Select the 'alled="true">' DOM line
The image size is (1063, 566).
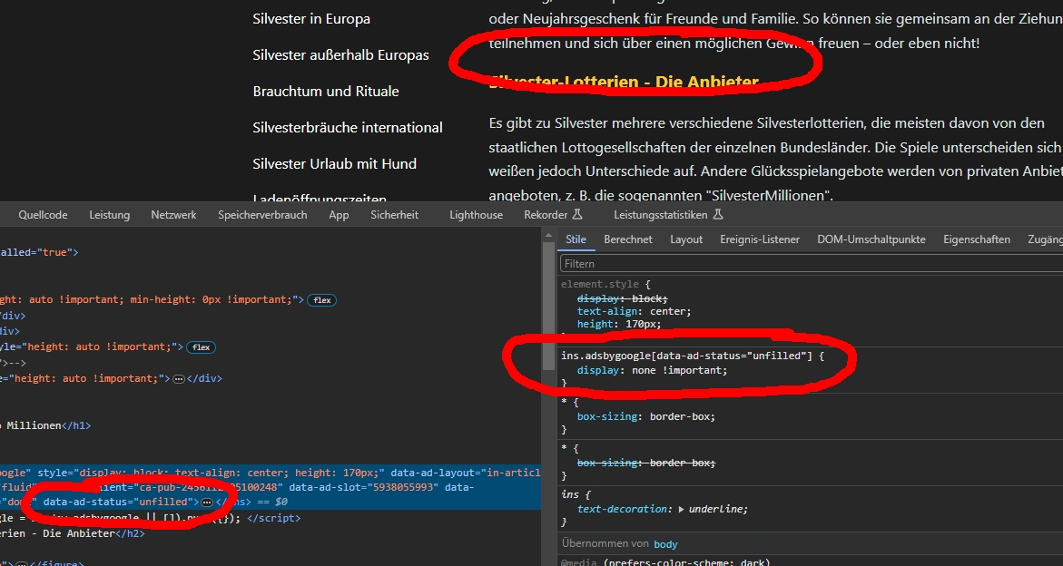39,252
